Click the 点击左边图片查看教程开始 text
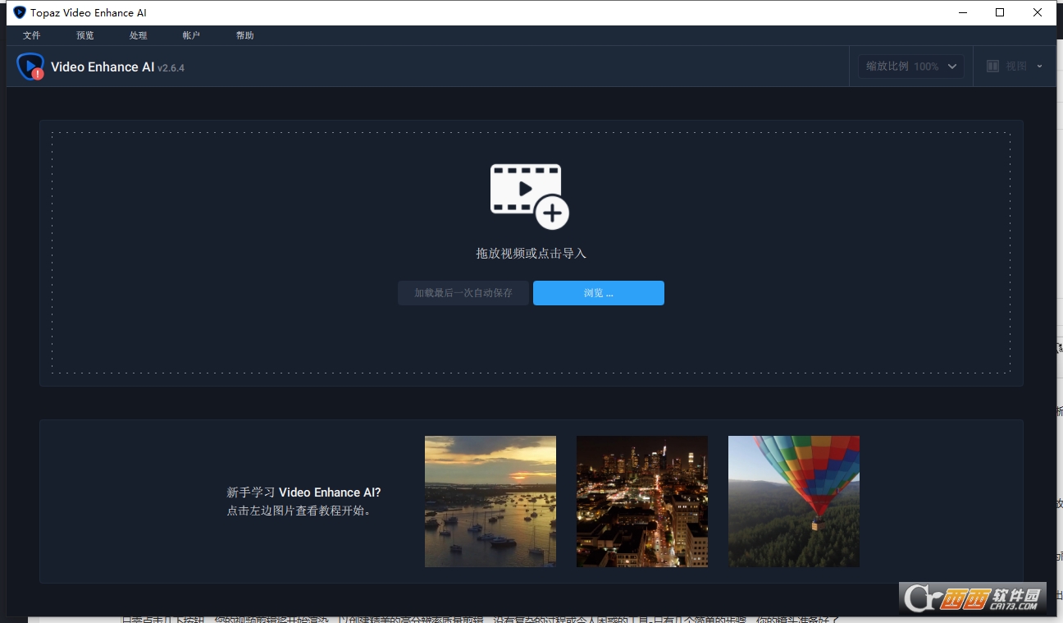 click(x=299, y=511)
